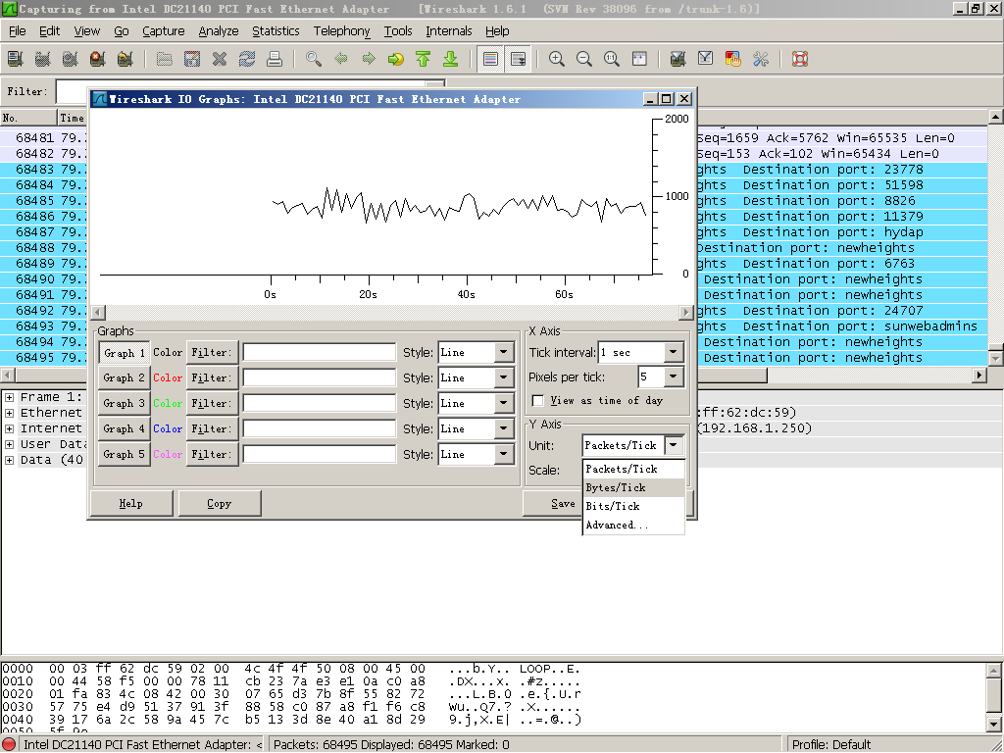Open capture options toolbar icon

pos(42,59)
